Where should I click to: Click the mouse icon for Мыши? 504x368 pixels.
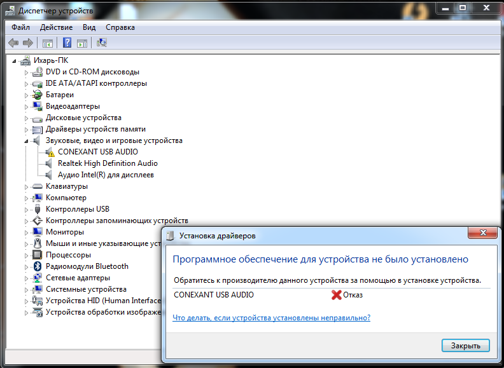coord(38,243)
